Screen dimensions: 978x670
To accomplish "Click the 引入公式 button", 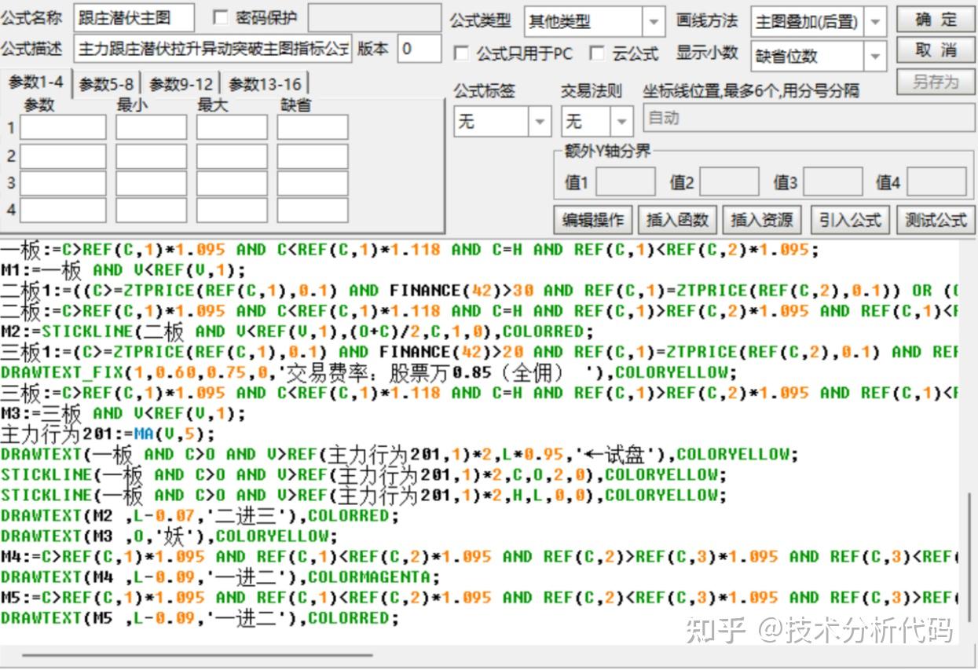I will point(850,221).
